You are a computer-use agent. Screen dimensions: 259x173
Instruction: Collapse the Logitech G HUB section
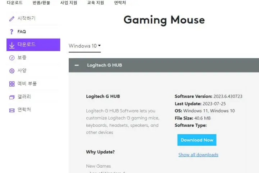coord(77,65)
